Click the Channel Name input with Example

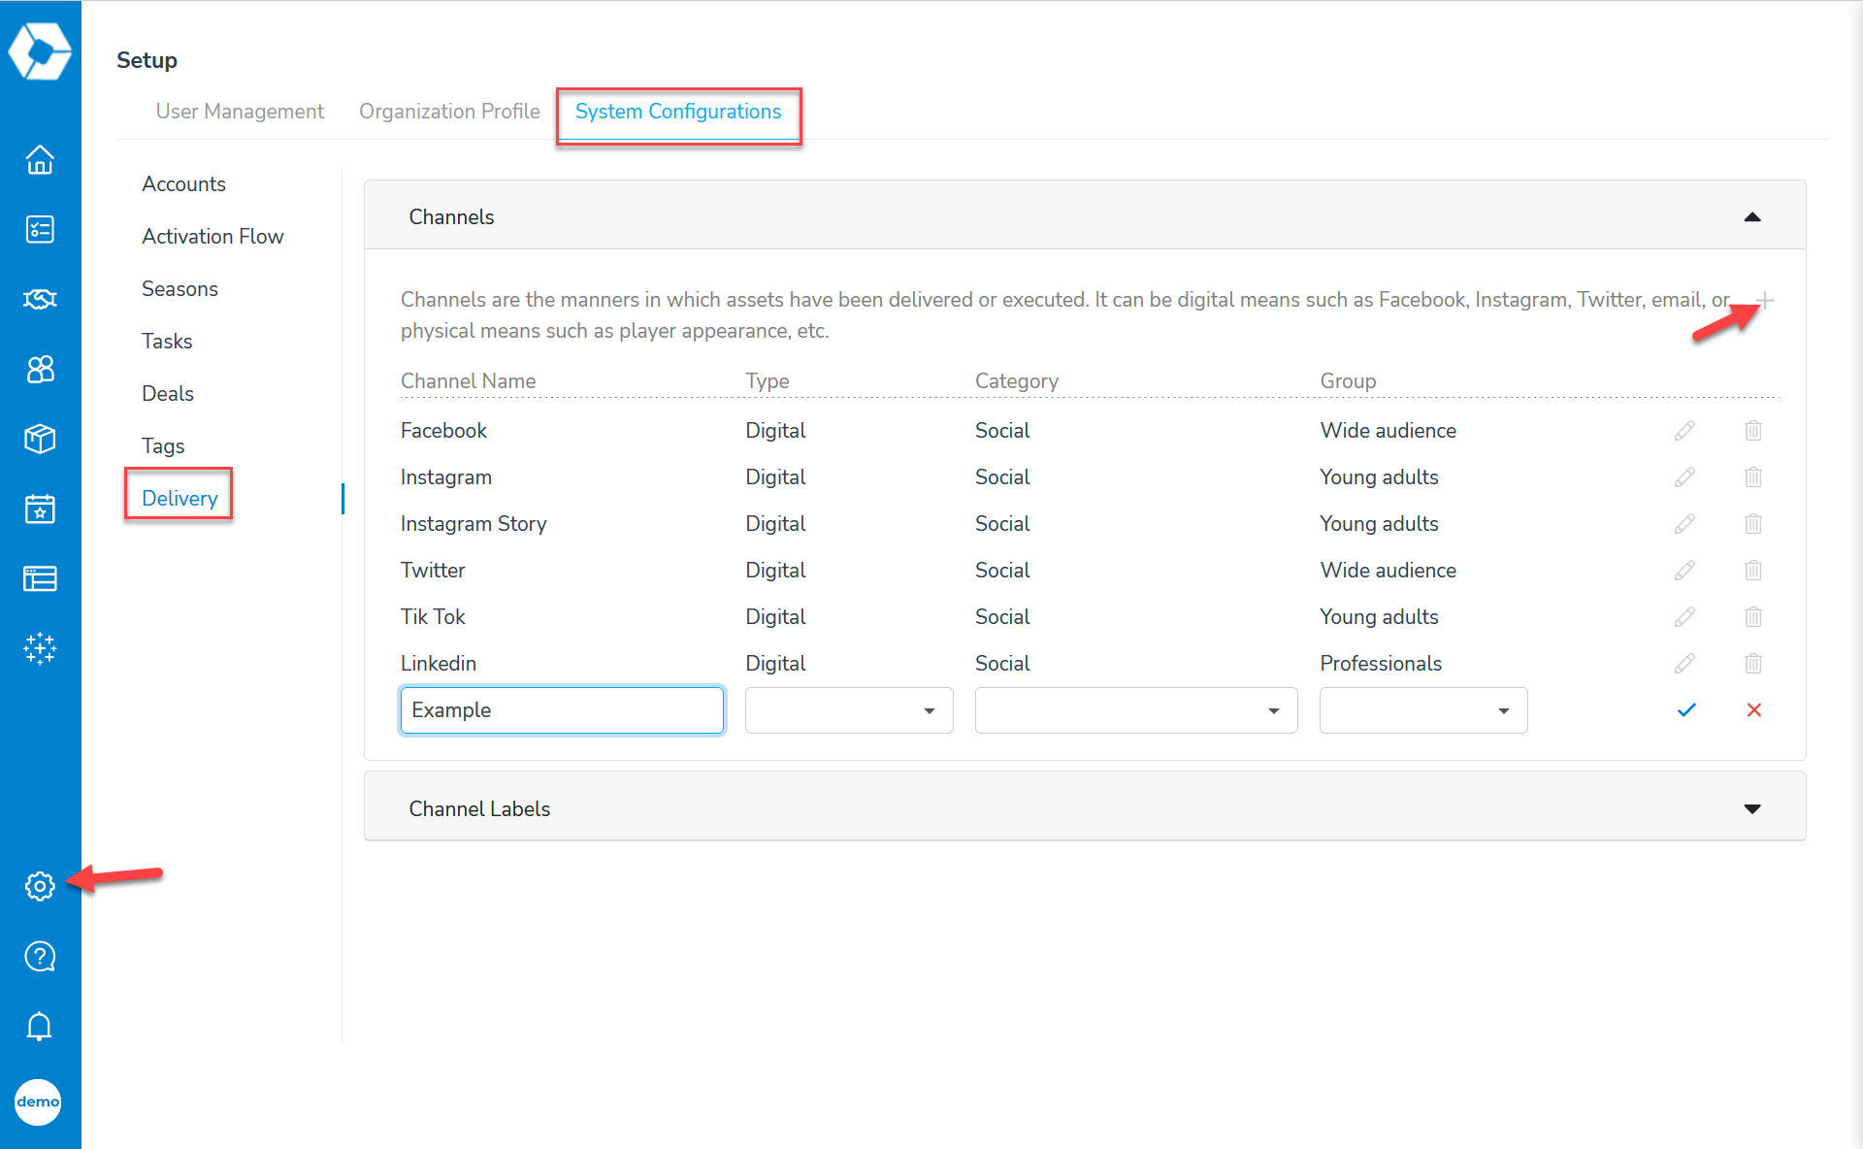point(562,710)
